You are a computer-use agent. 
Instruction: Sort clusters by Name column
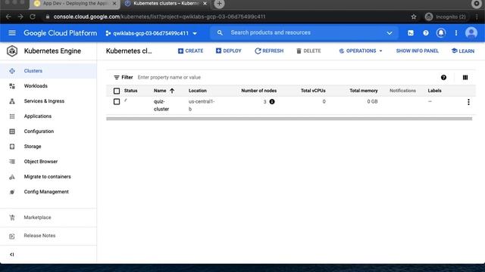164,91
